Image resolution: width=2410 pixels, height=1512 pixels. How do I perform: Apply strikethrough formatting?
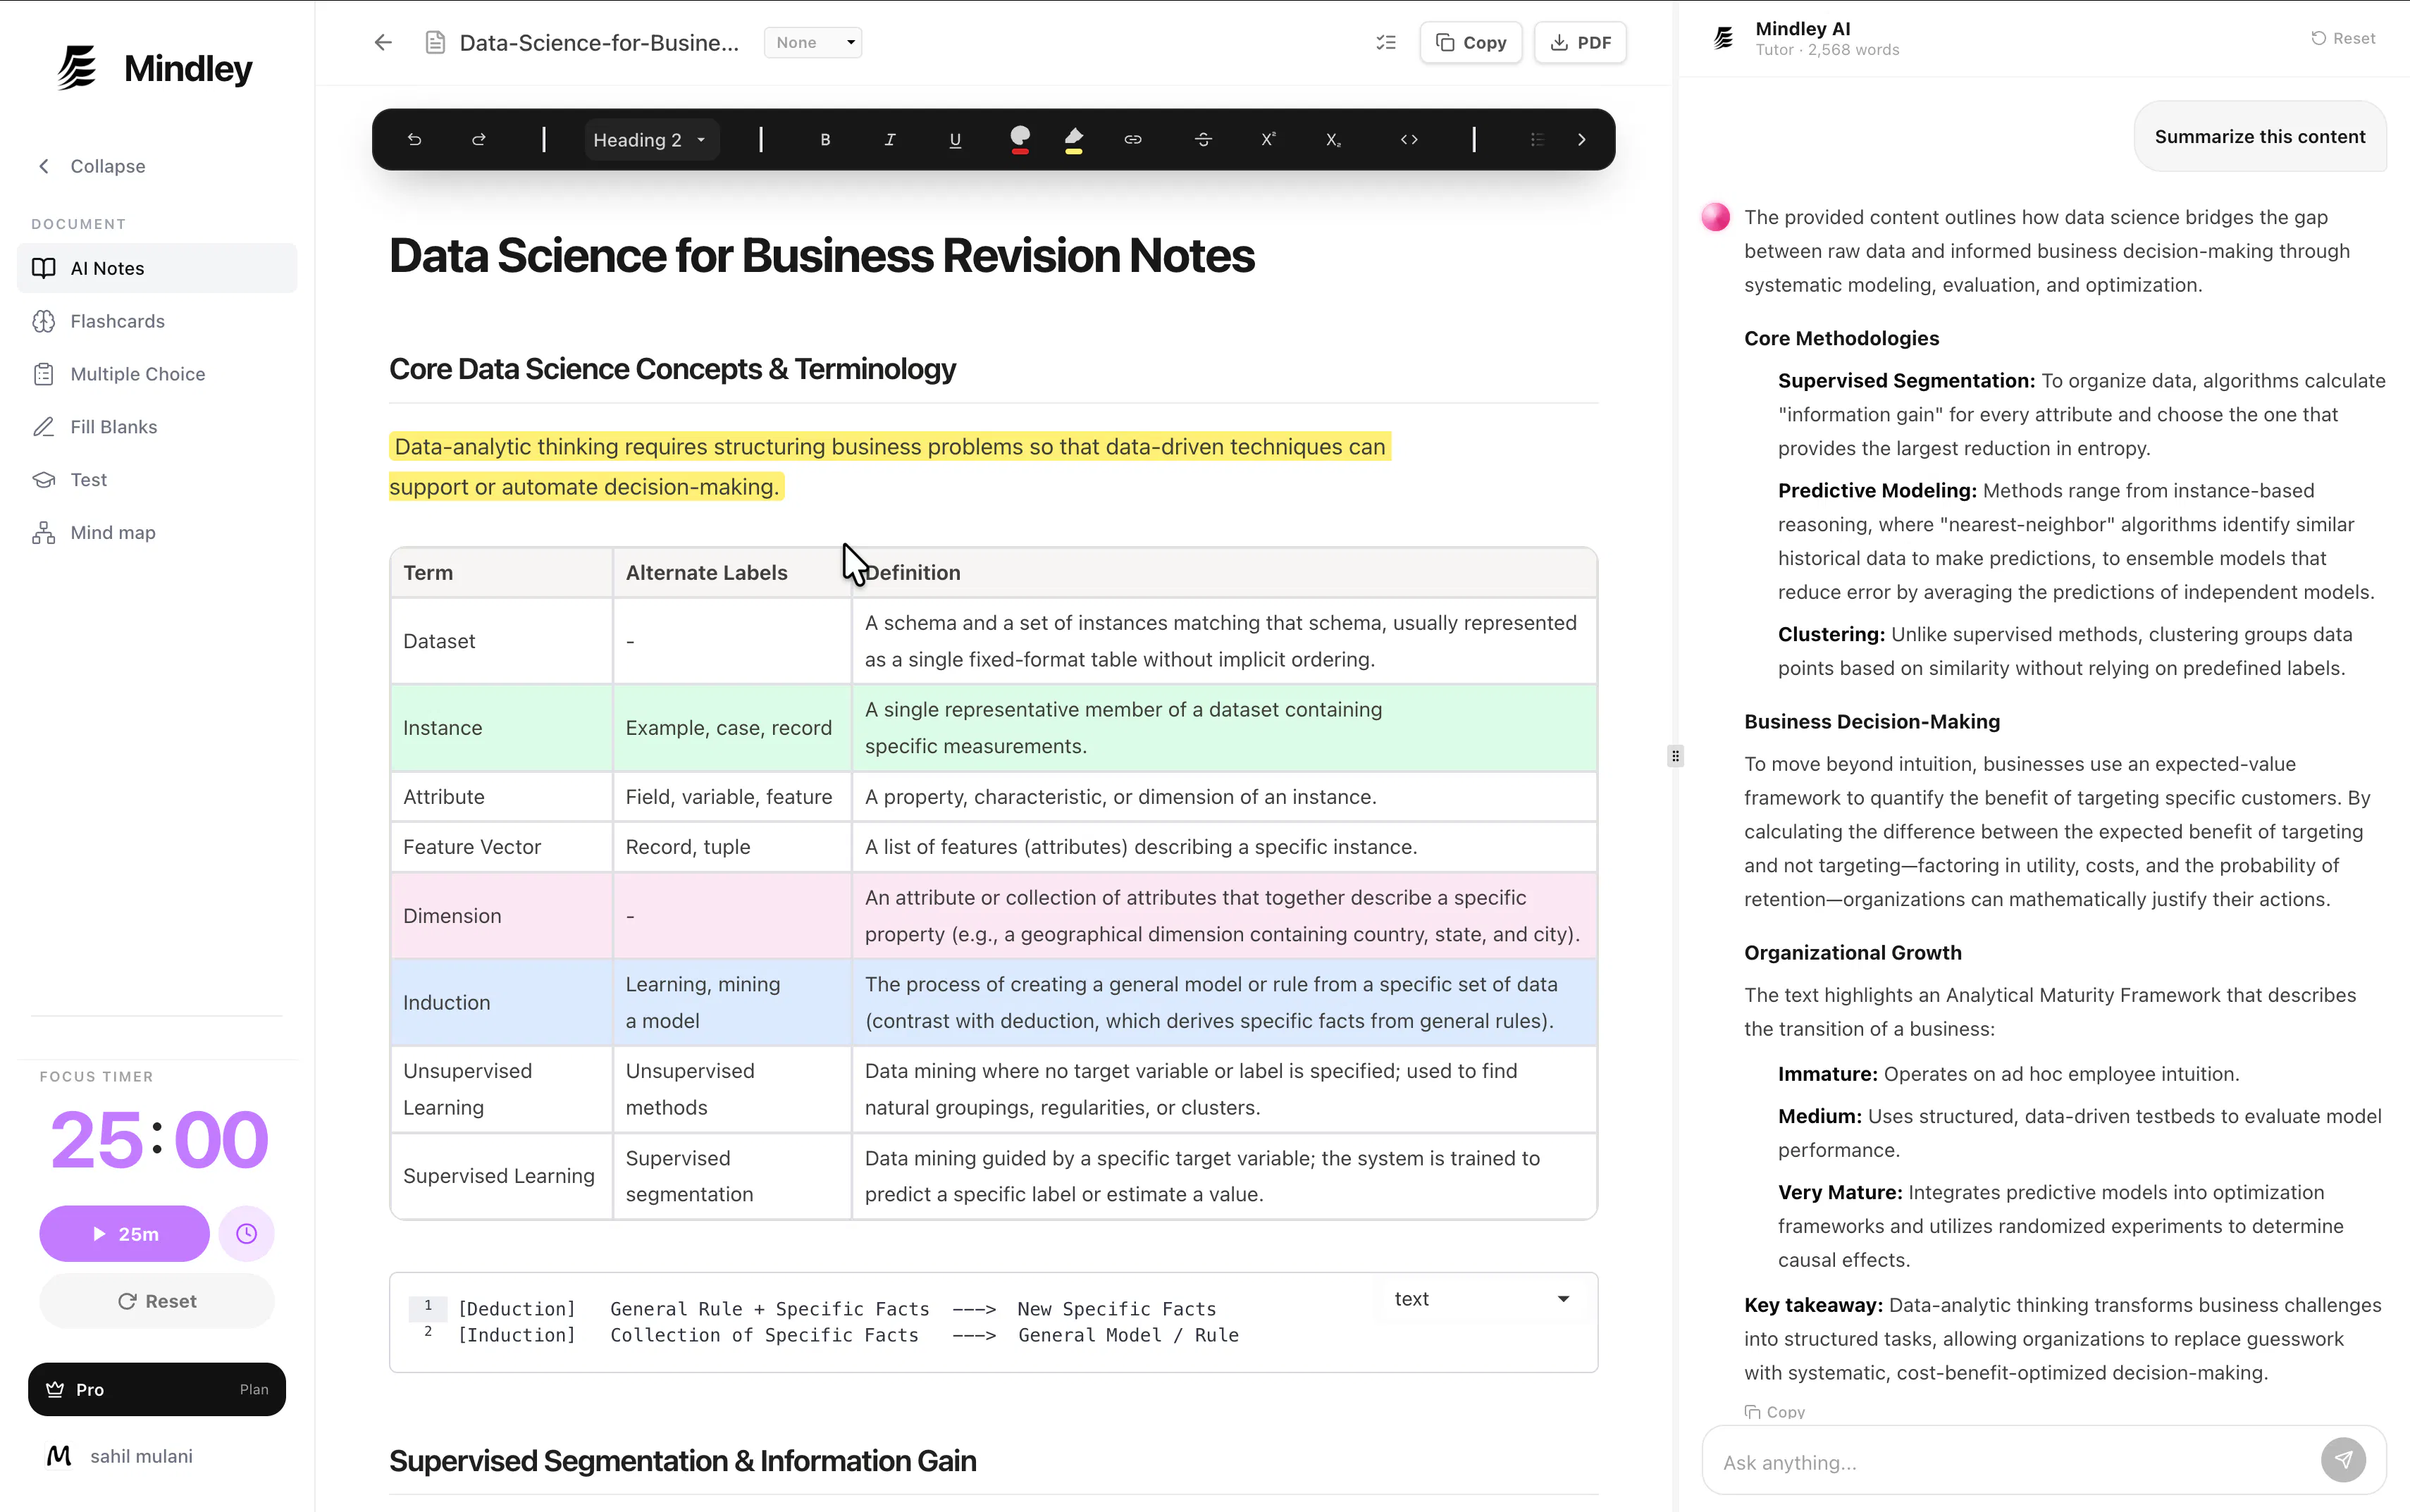pos(1203,140)
